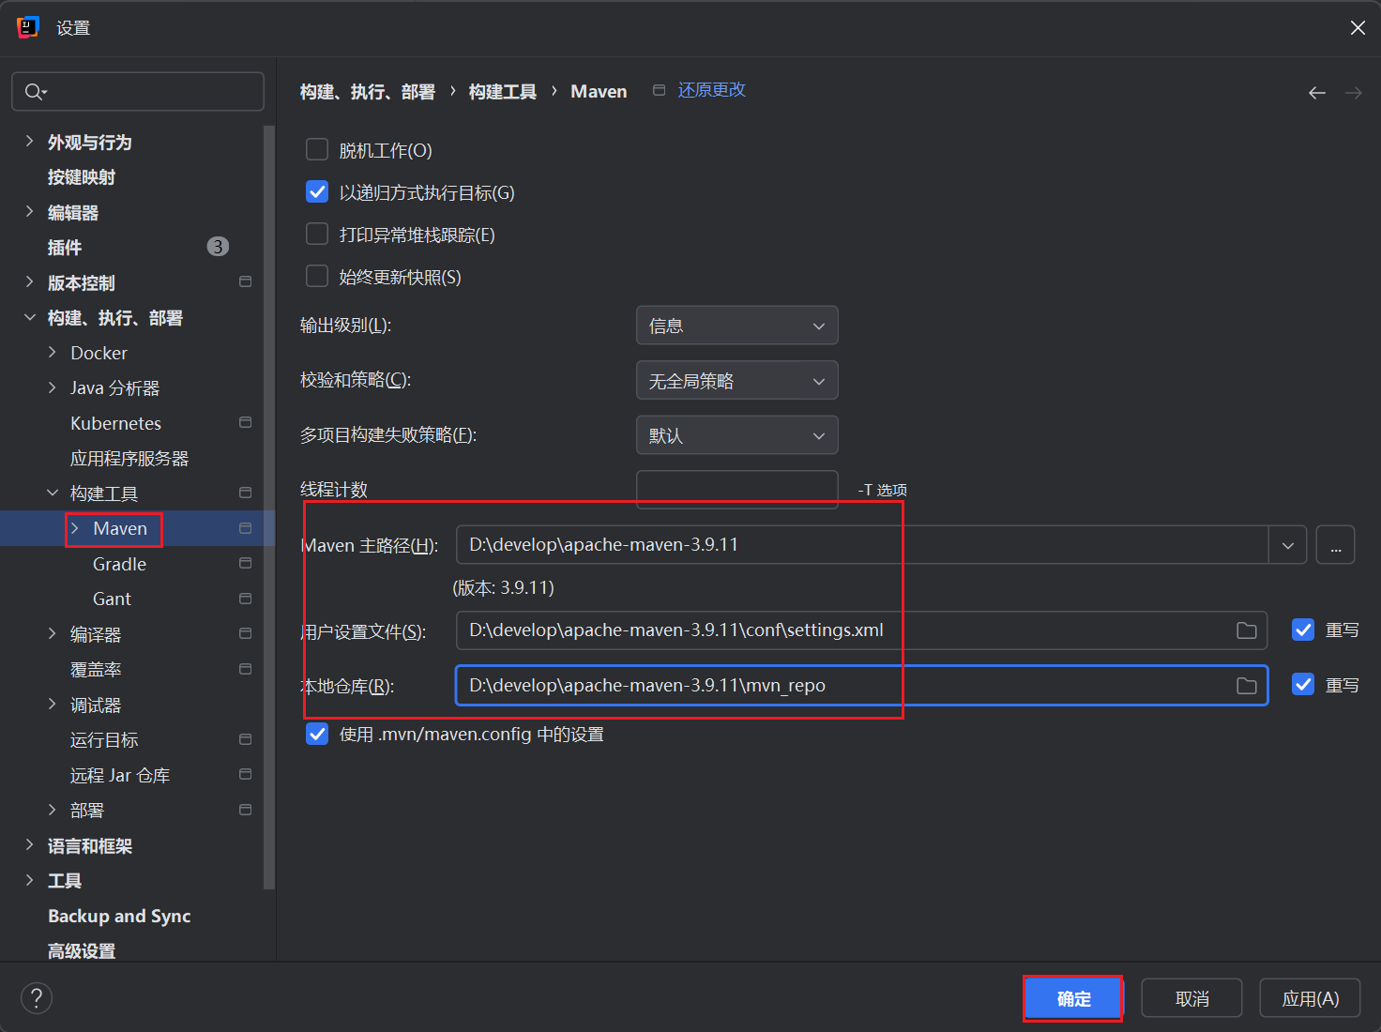Viewport: 1381px width, 1032px height.
Task: Open the 输出级别 dropdown showing 信息
Action: click(x=737, y=326)
